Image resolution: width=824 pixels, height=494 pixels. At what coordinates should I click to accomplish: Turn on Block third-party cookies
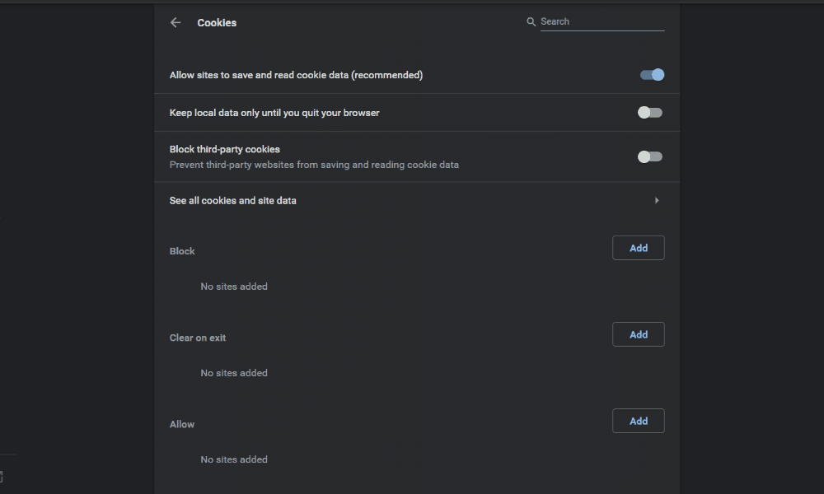click(650, 156)
